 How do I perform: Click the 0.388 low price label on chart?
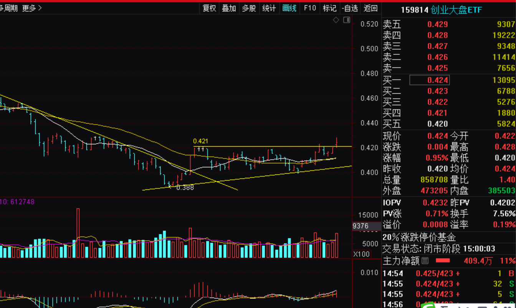pos(185,188)
